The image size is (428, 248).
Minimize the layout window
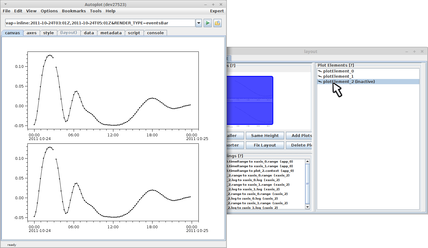point(407,52)
